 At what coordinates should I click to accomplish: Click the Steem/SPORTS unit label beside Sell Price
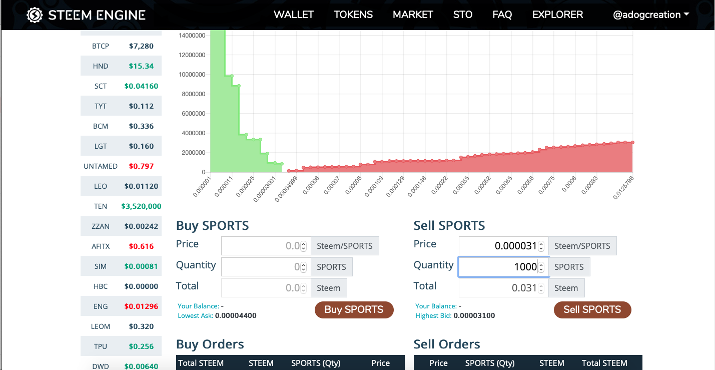tap(582, 246)
